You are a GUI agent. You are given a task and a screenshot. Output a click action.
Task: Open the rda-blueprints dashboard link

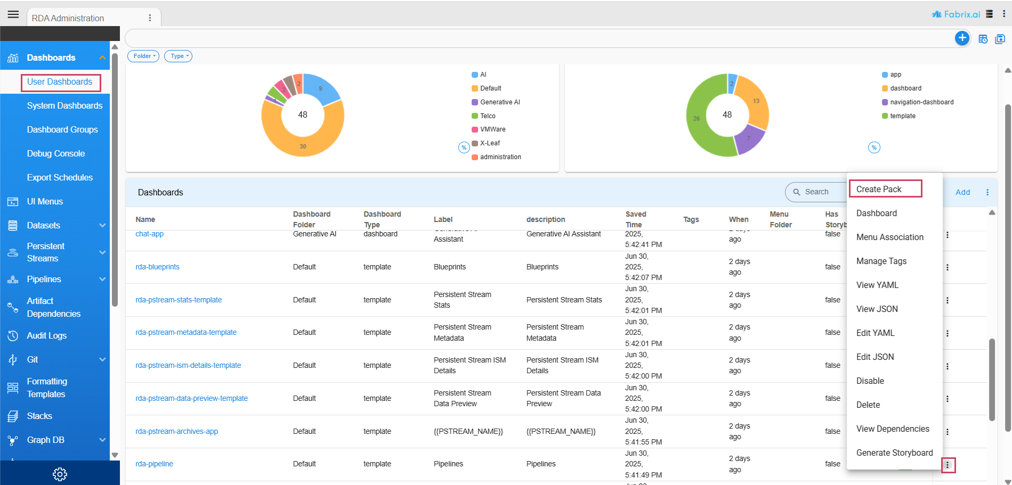[157, 267]
